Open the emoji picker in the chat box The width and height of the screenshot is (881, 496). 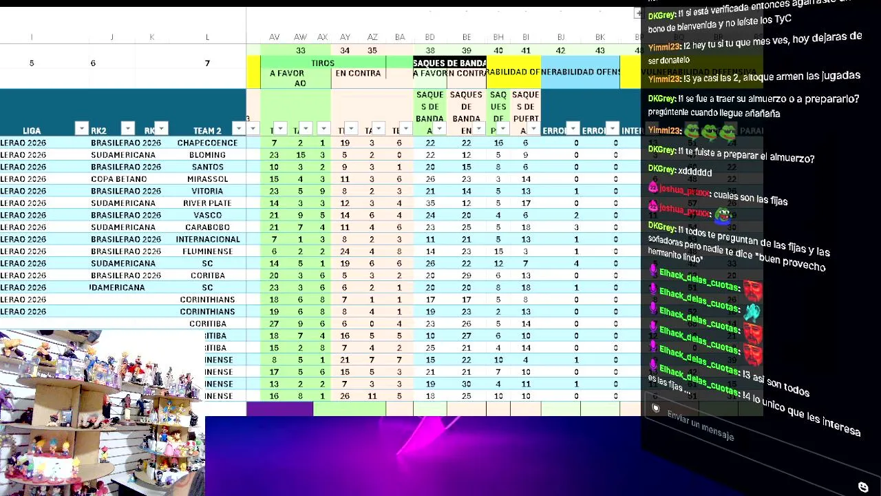point(863,487)
